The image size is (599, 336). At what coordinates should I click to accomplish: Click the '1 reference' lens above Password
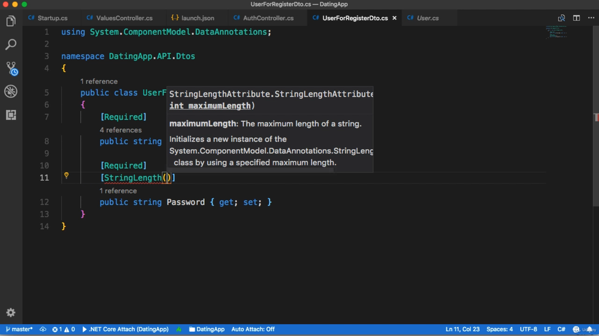pyautogui.click(x=118, y=190)
